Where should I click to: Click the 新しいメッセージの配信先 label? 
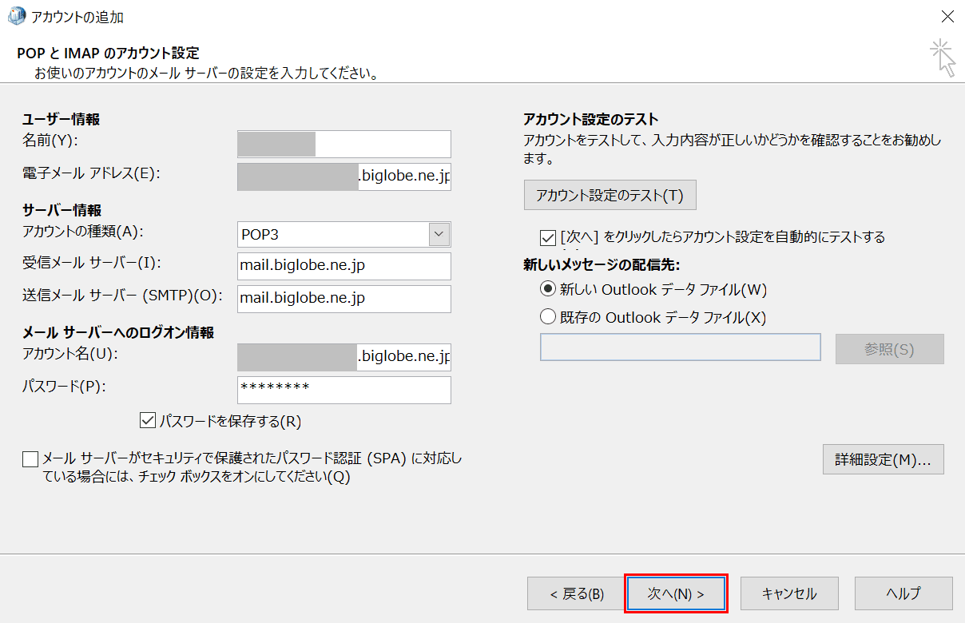601,264
